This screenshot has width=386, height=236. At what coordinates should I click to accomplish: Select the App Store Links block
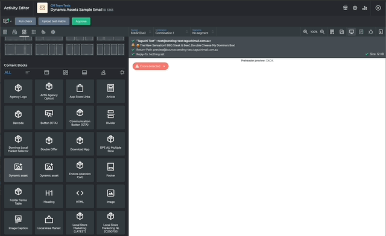[80, 91]
